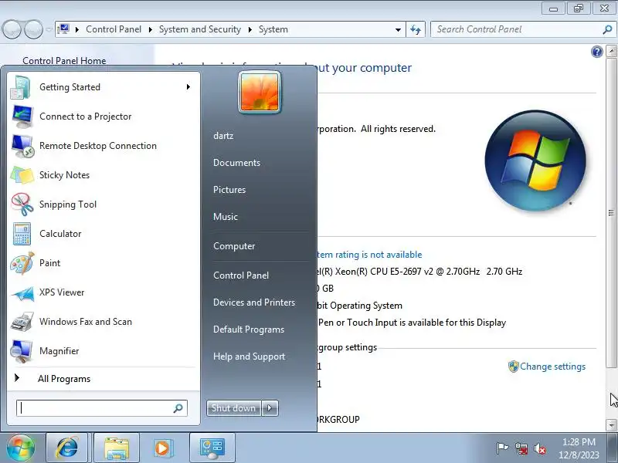Open Getting Started from Start menu
618x463 pixels.
(103, 87)
